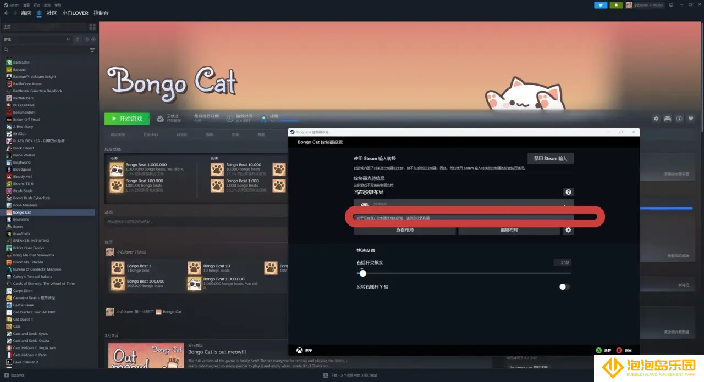Click the sensitivity value field showing 149
Viewport: 704px width, 382px height.
click(x=562, y=262)
